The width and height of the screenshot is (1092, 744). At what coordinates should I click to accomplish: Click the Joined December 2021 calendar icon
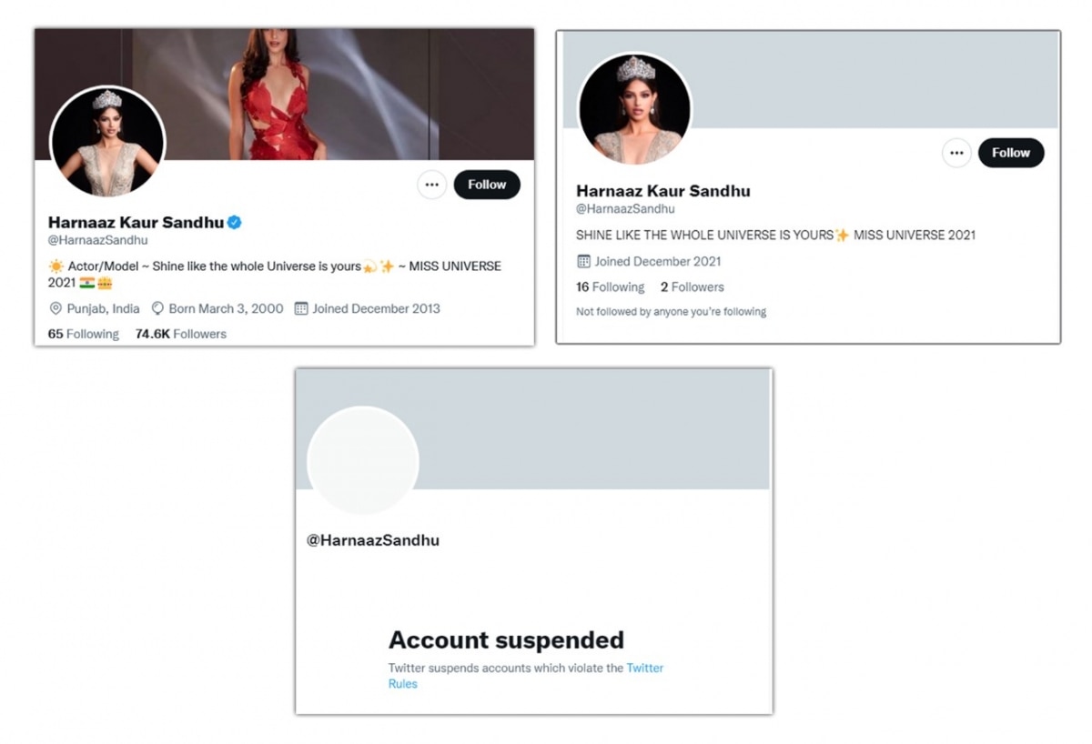point(583,261)
